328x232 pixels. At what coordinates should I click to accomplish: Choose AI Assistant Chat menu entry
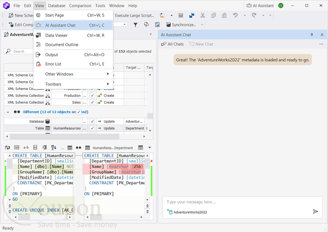[73, 25]
